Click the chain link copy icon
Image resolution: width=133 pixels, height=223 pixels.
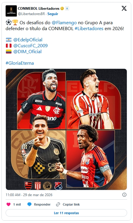(58, 204)
